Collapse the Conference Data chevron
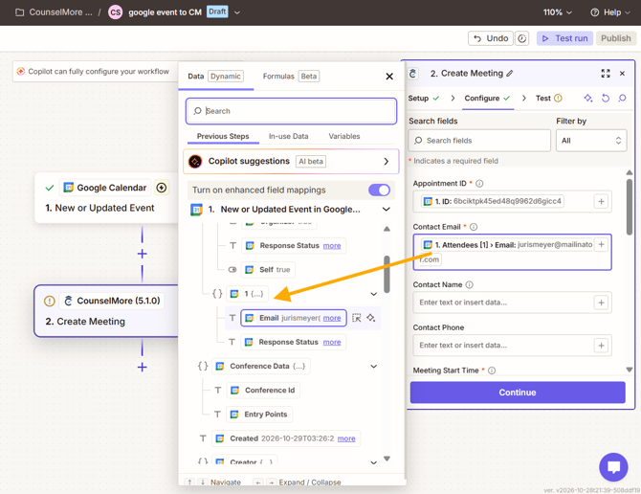The height and width of the screenshot is (494, 641). 374,367
